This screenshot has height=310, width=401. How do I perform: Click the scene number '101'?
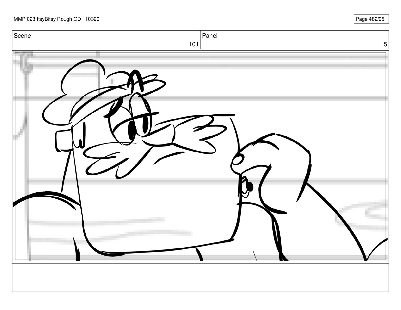click(x=194, y=45)
